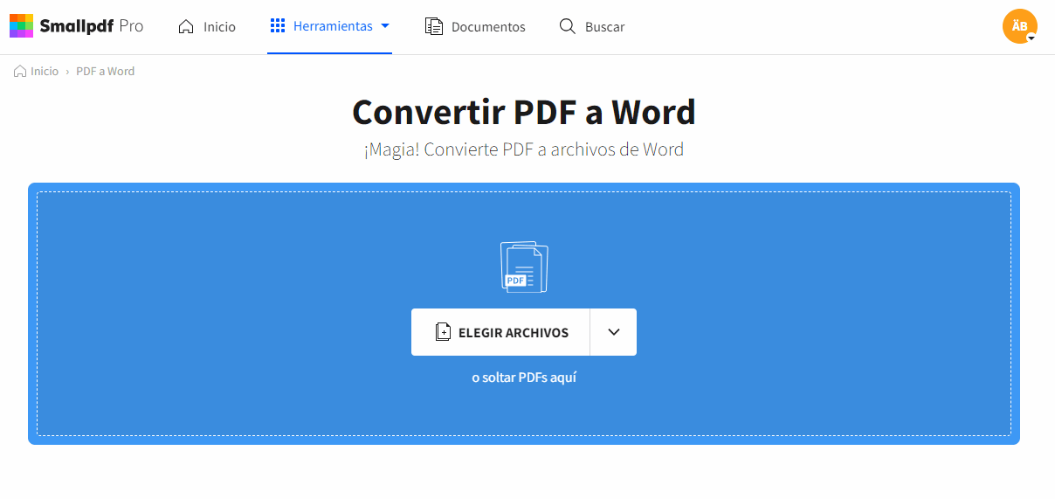Click the 'Convertir PDF a Word' heading
This screenshot has width=1055, height=499.
(524, 112)
